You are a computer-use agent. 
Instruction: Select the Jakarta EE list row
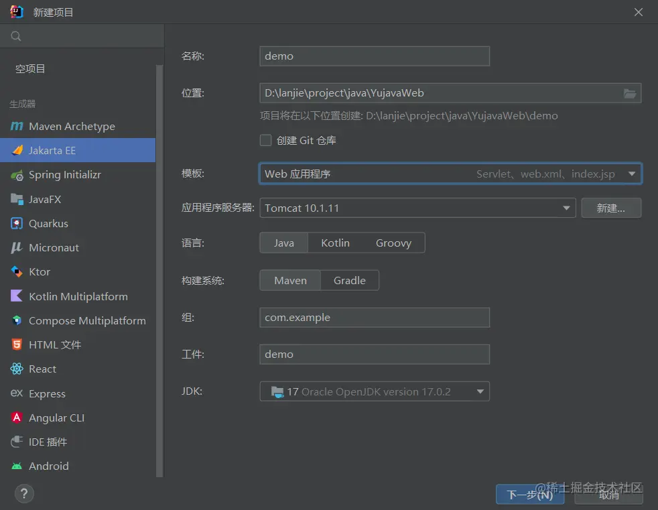(78, 150)
